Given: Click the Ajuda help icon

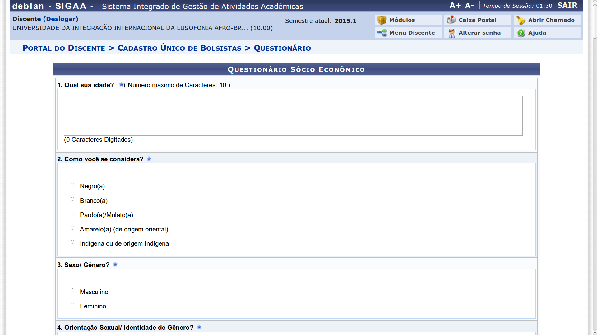Looking at the screenshot, I should tap(521, 33).
